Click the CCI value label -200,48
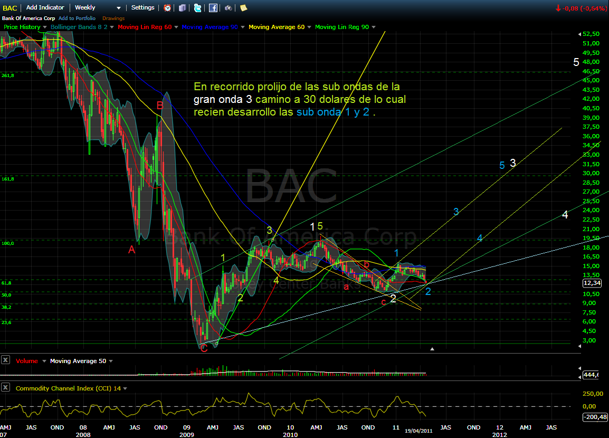 [x=595, y=417]
